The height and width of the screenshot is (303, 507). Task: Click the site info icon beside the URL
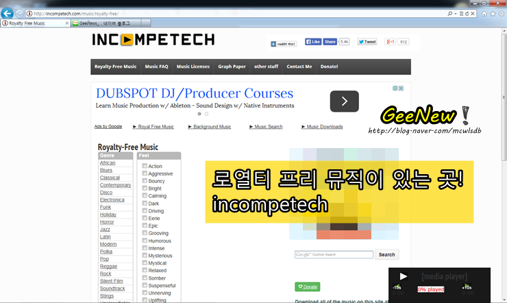point(29,14)
